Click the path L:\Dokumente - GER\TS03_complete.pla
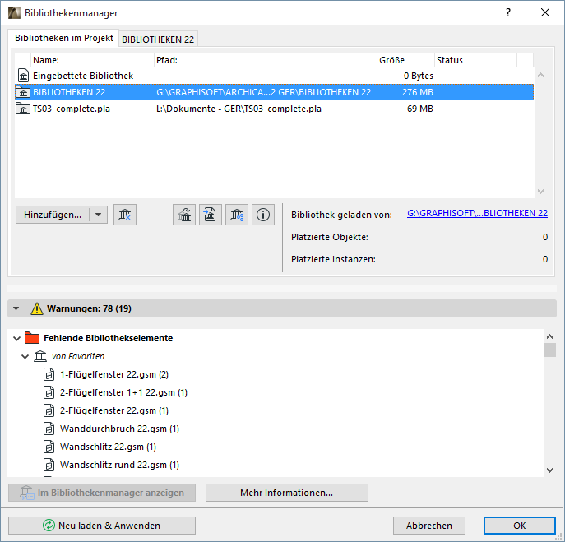Screen dimensions: 565x542 (239, 109)
